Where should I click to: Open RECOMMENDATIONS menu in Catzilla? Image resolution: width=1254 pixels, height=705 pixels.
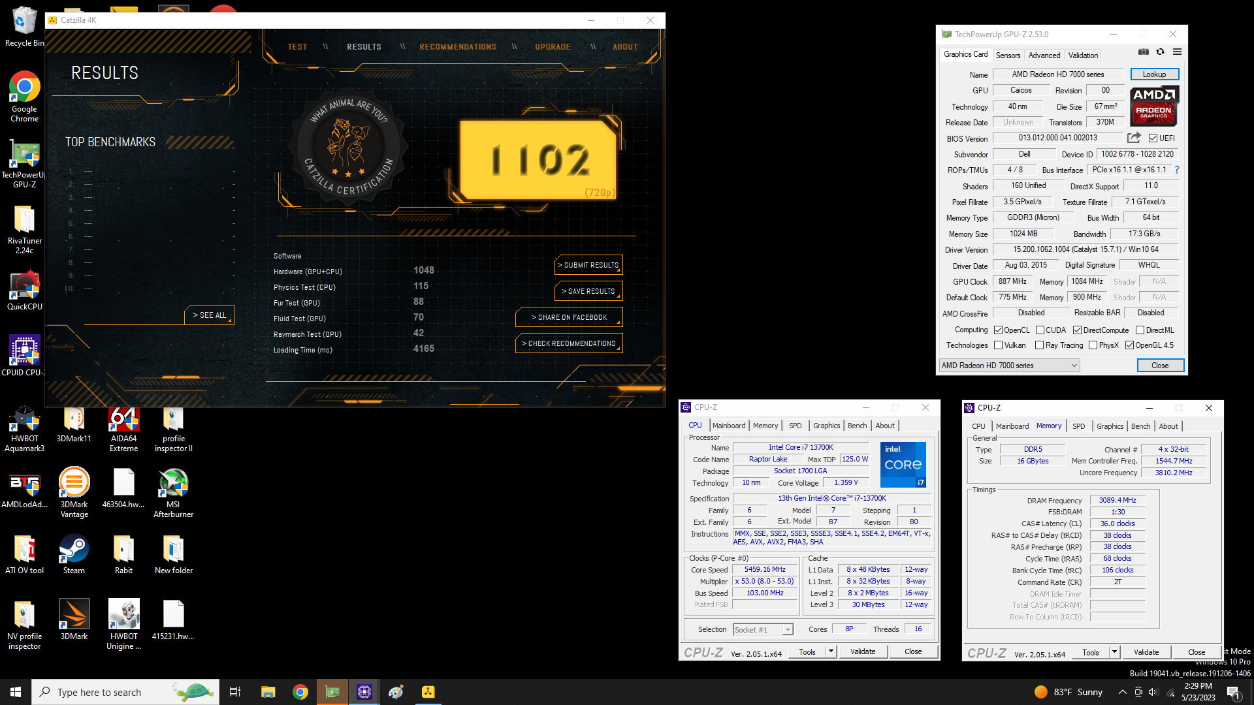(x=458, y=47)
